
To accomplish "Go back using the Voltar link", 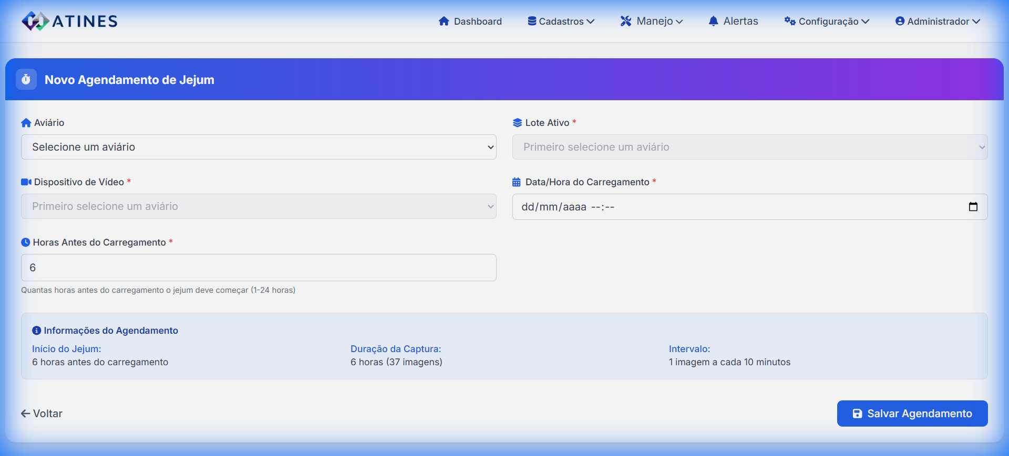I will 42,413.
